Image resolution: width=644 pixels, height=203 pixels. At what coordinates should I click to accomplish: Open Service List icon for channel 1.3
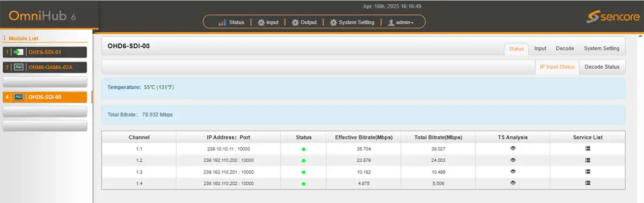pyautogui.click(x=588, y=171)
